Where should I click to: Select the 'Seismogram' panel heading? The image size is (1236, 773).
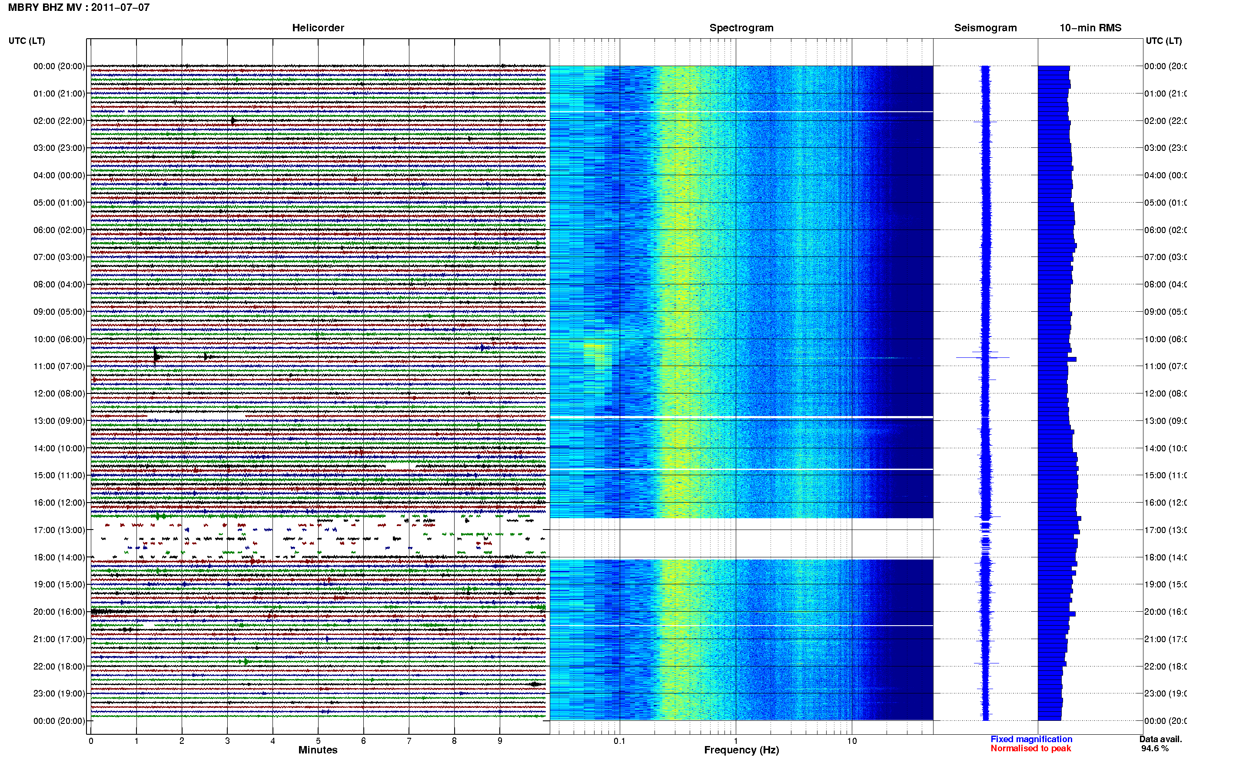tap(985, 28)
